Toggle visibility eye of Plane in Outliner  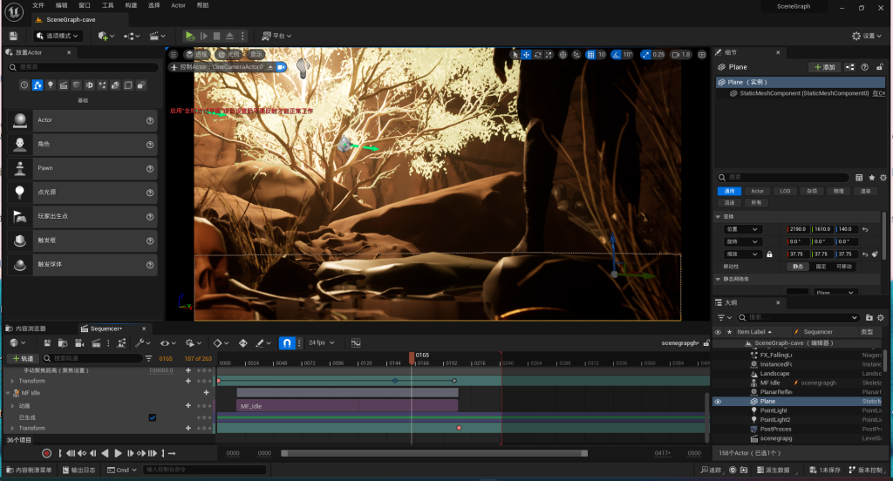click(718, 402)
